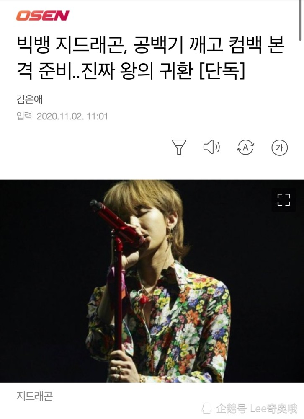This screenshot has width=304, height=419.
Task: Click the 企鹅号 watermark text
Action: coord(231,409)
